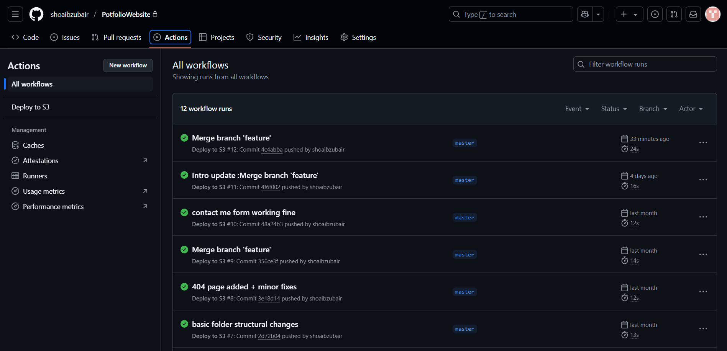Open run options for 404 page added run
The width and height of the screenshot is (727, 351).
[x=703, y=292]
